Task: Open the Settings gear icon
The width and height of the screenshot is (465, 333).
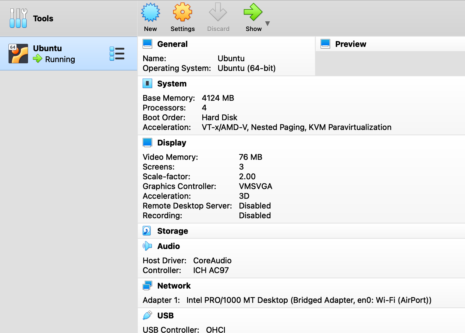Action: pos(183,12)
